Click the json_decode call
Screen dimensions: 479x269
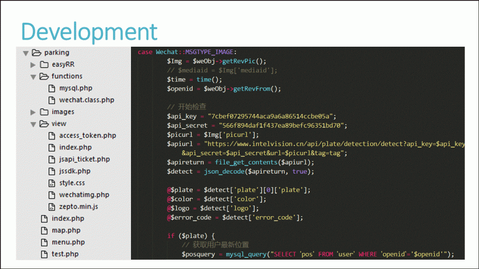coord(259,171)
